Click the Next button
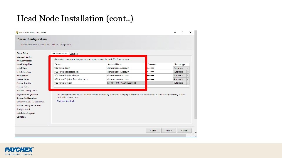Image resolution: width=282 pixels, height=158 pixels. pos(169,130)
